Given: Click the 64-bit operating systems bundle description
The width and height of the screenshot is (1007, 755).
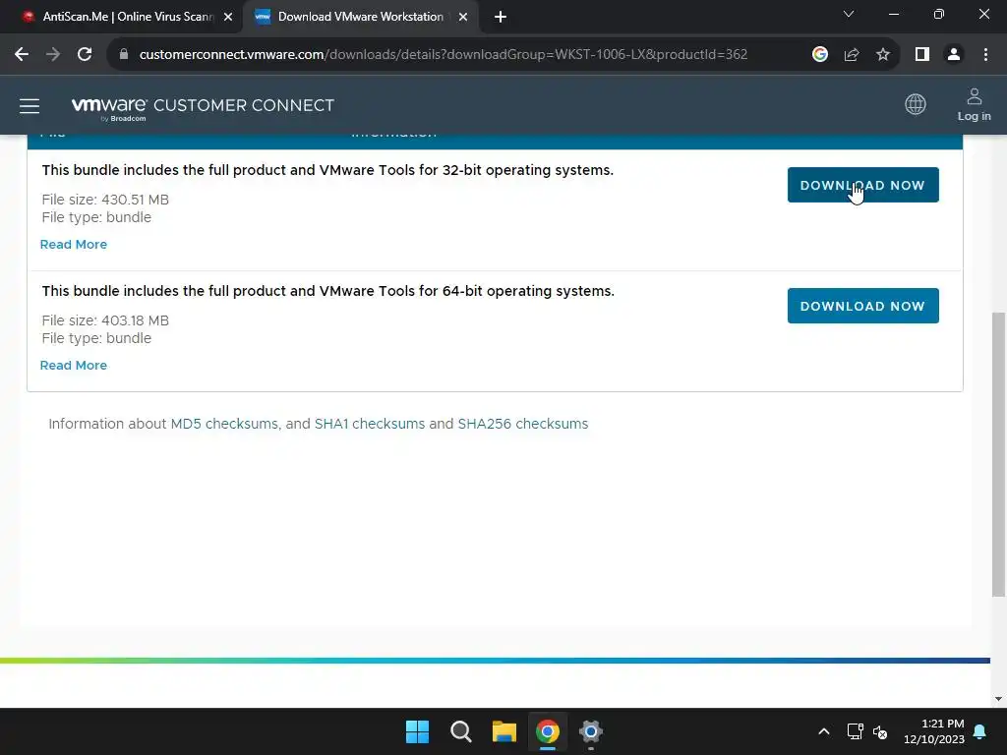Looking at the screenshot, I should (x=328, y=291).
